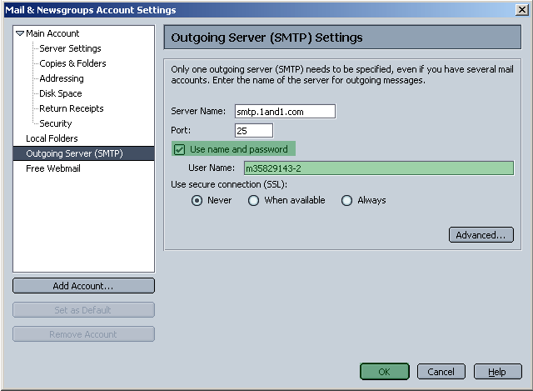Screen dimensions: 533x391
Task: Click the Server Name text field
Action: 285,112
